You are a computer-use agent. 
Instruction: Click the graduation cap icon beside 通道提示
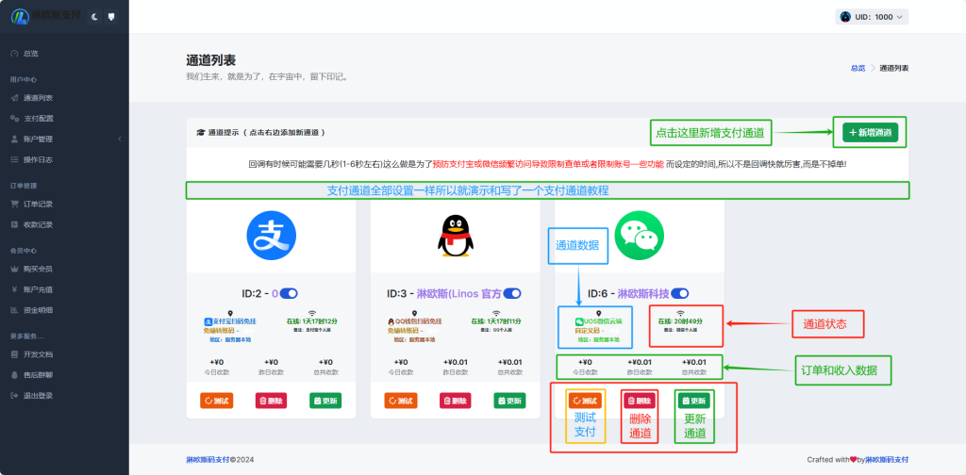pos(200,132)
